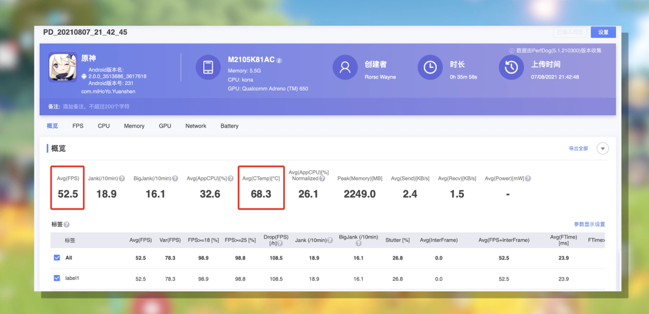649x314 pixels.
Task: Click the 已加入对比 button
Action: coord(570,32)
